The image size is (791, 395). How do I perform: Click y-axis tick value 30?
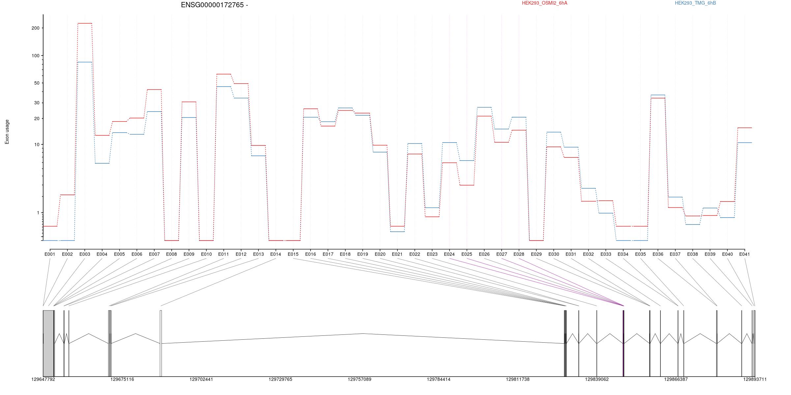[x=37, y=103]
